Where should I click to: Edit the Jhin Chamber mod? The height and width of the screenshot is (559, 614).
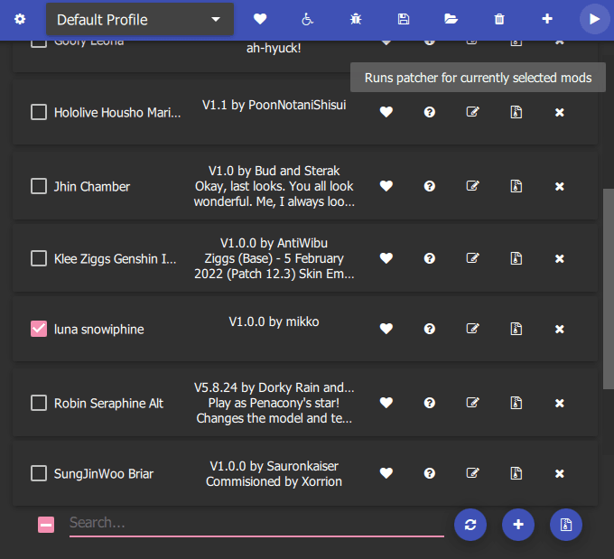click(x=472, y=186)
